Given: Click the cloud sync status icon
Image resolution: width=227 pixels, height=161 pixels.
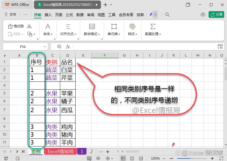Looking at the screenshot, I should pyautogui.click(x=203, y=15).
